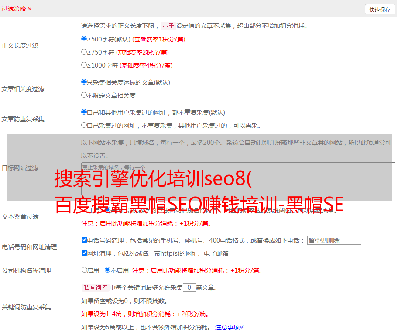
Task: Click the 私有词库 tag
Action: click(x=94, y=287)
